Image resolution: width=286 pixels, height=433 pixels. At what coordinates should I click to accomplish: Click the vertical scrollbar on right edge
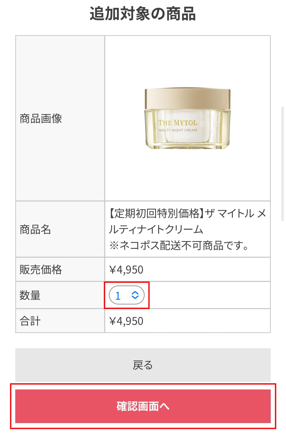click(282, 164)
